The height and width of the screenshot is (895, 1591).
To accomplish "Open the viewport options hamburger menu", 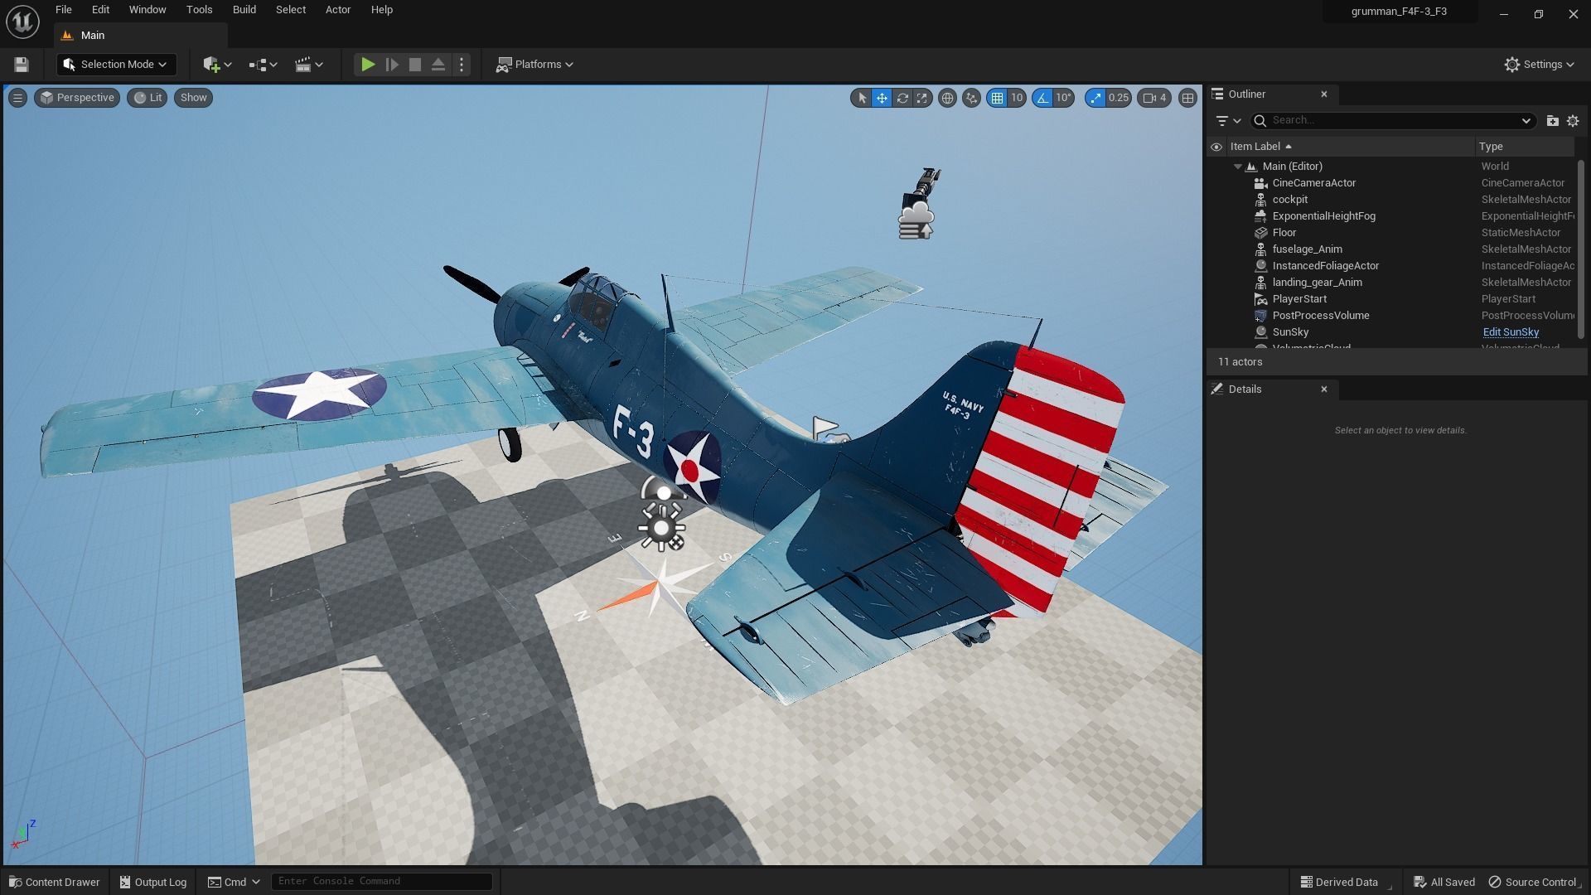I will (17, 98).
